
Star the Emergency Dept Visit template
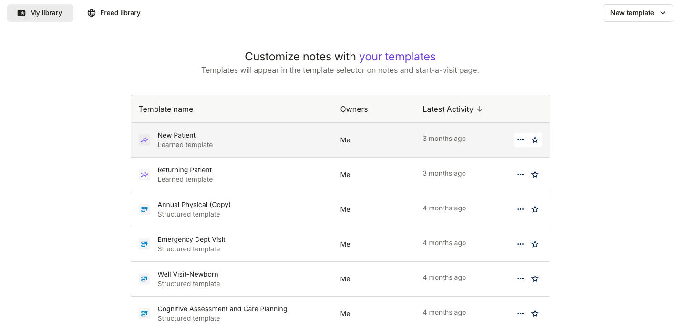click(x=535, y=244)
